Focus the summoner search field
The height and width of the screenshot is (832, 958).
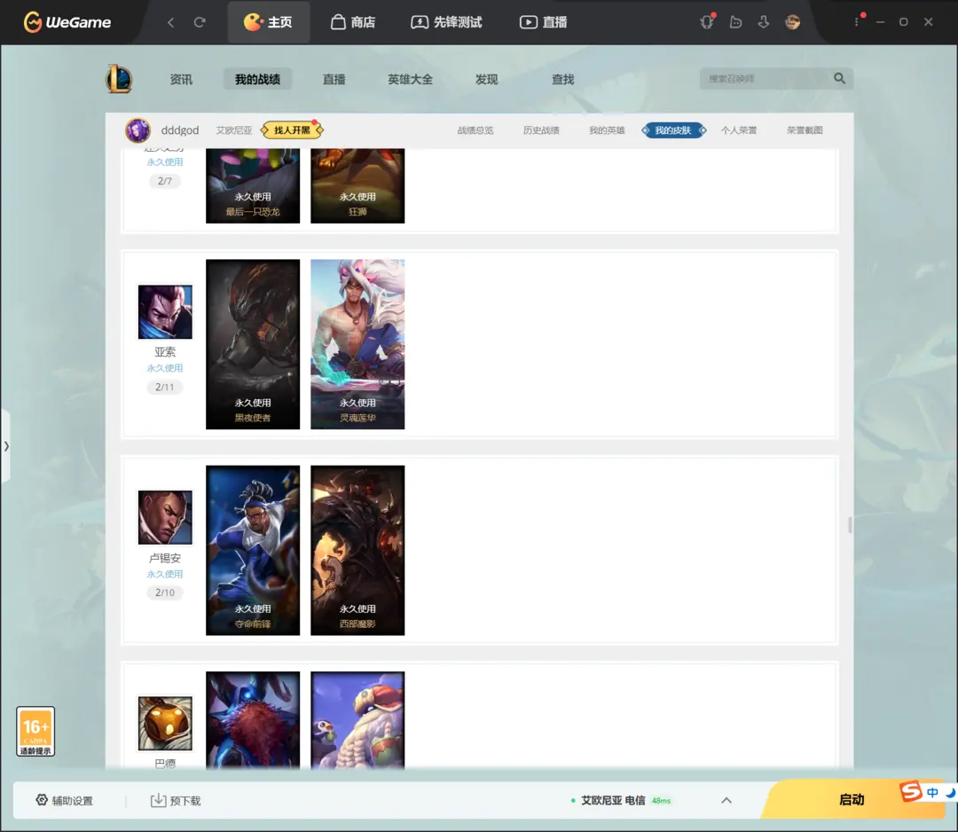766,79
